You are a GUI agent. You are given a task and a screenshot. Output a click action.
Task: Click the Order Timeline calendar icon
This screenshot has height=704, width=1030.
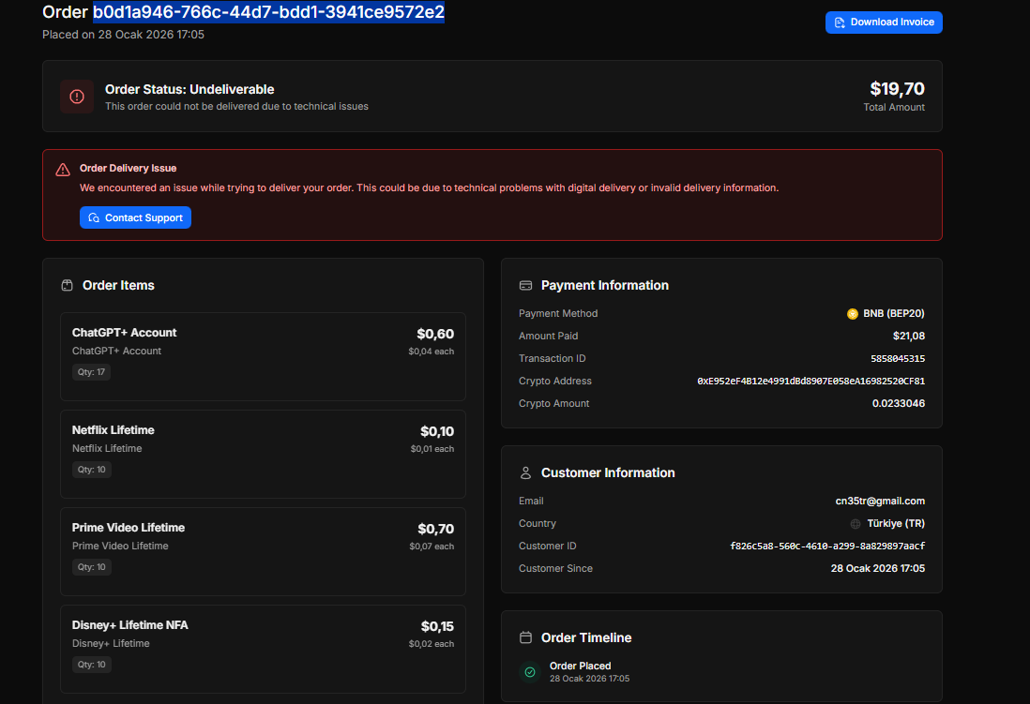[x=525, y=637]
